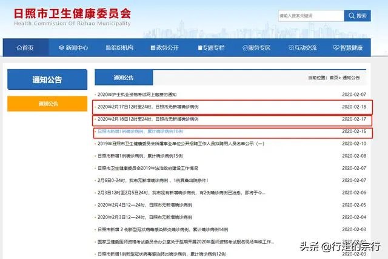Click the icon beside 政务公开

click(153, 48)
